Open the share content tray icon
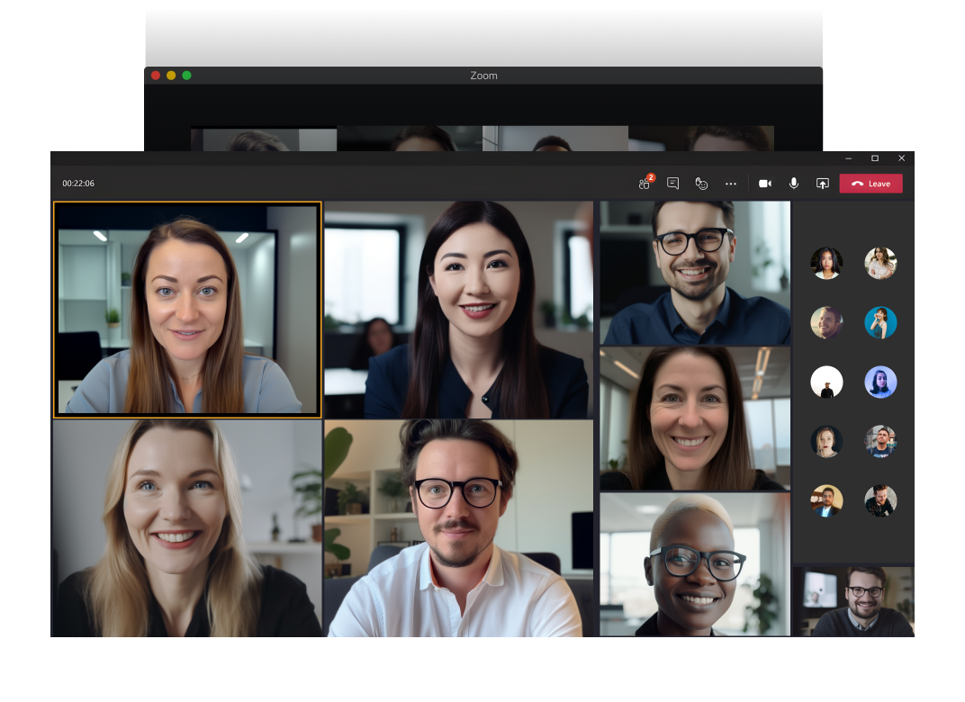Viewport: 965px width, 702px height. [822, 184]
